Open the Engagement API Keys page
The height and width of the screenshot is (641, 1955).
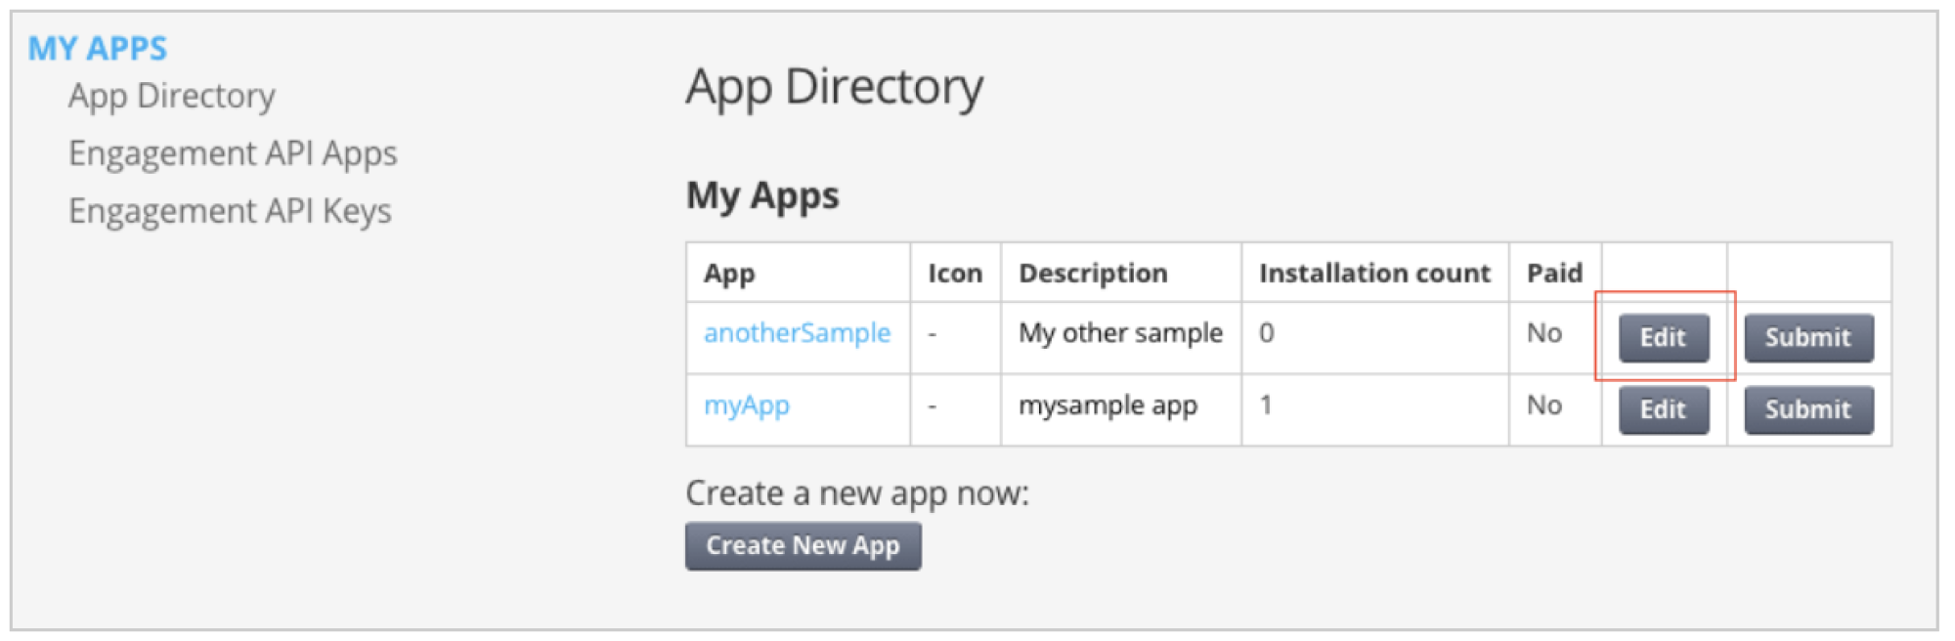point(230,211)
